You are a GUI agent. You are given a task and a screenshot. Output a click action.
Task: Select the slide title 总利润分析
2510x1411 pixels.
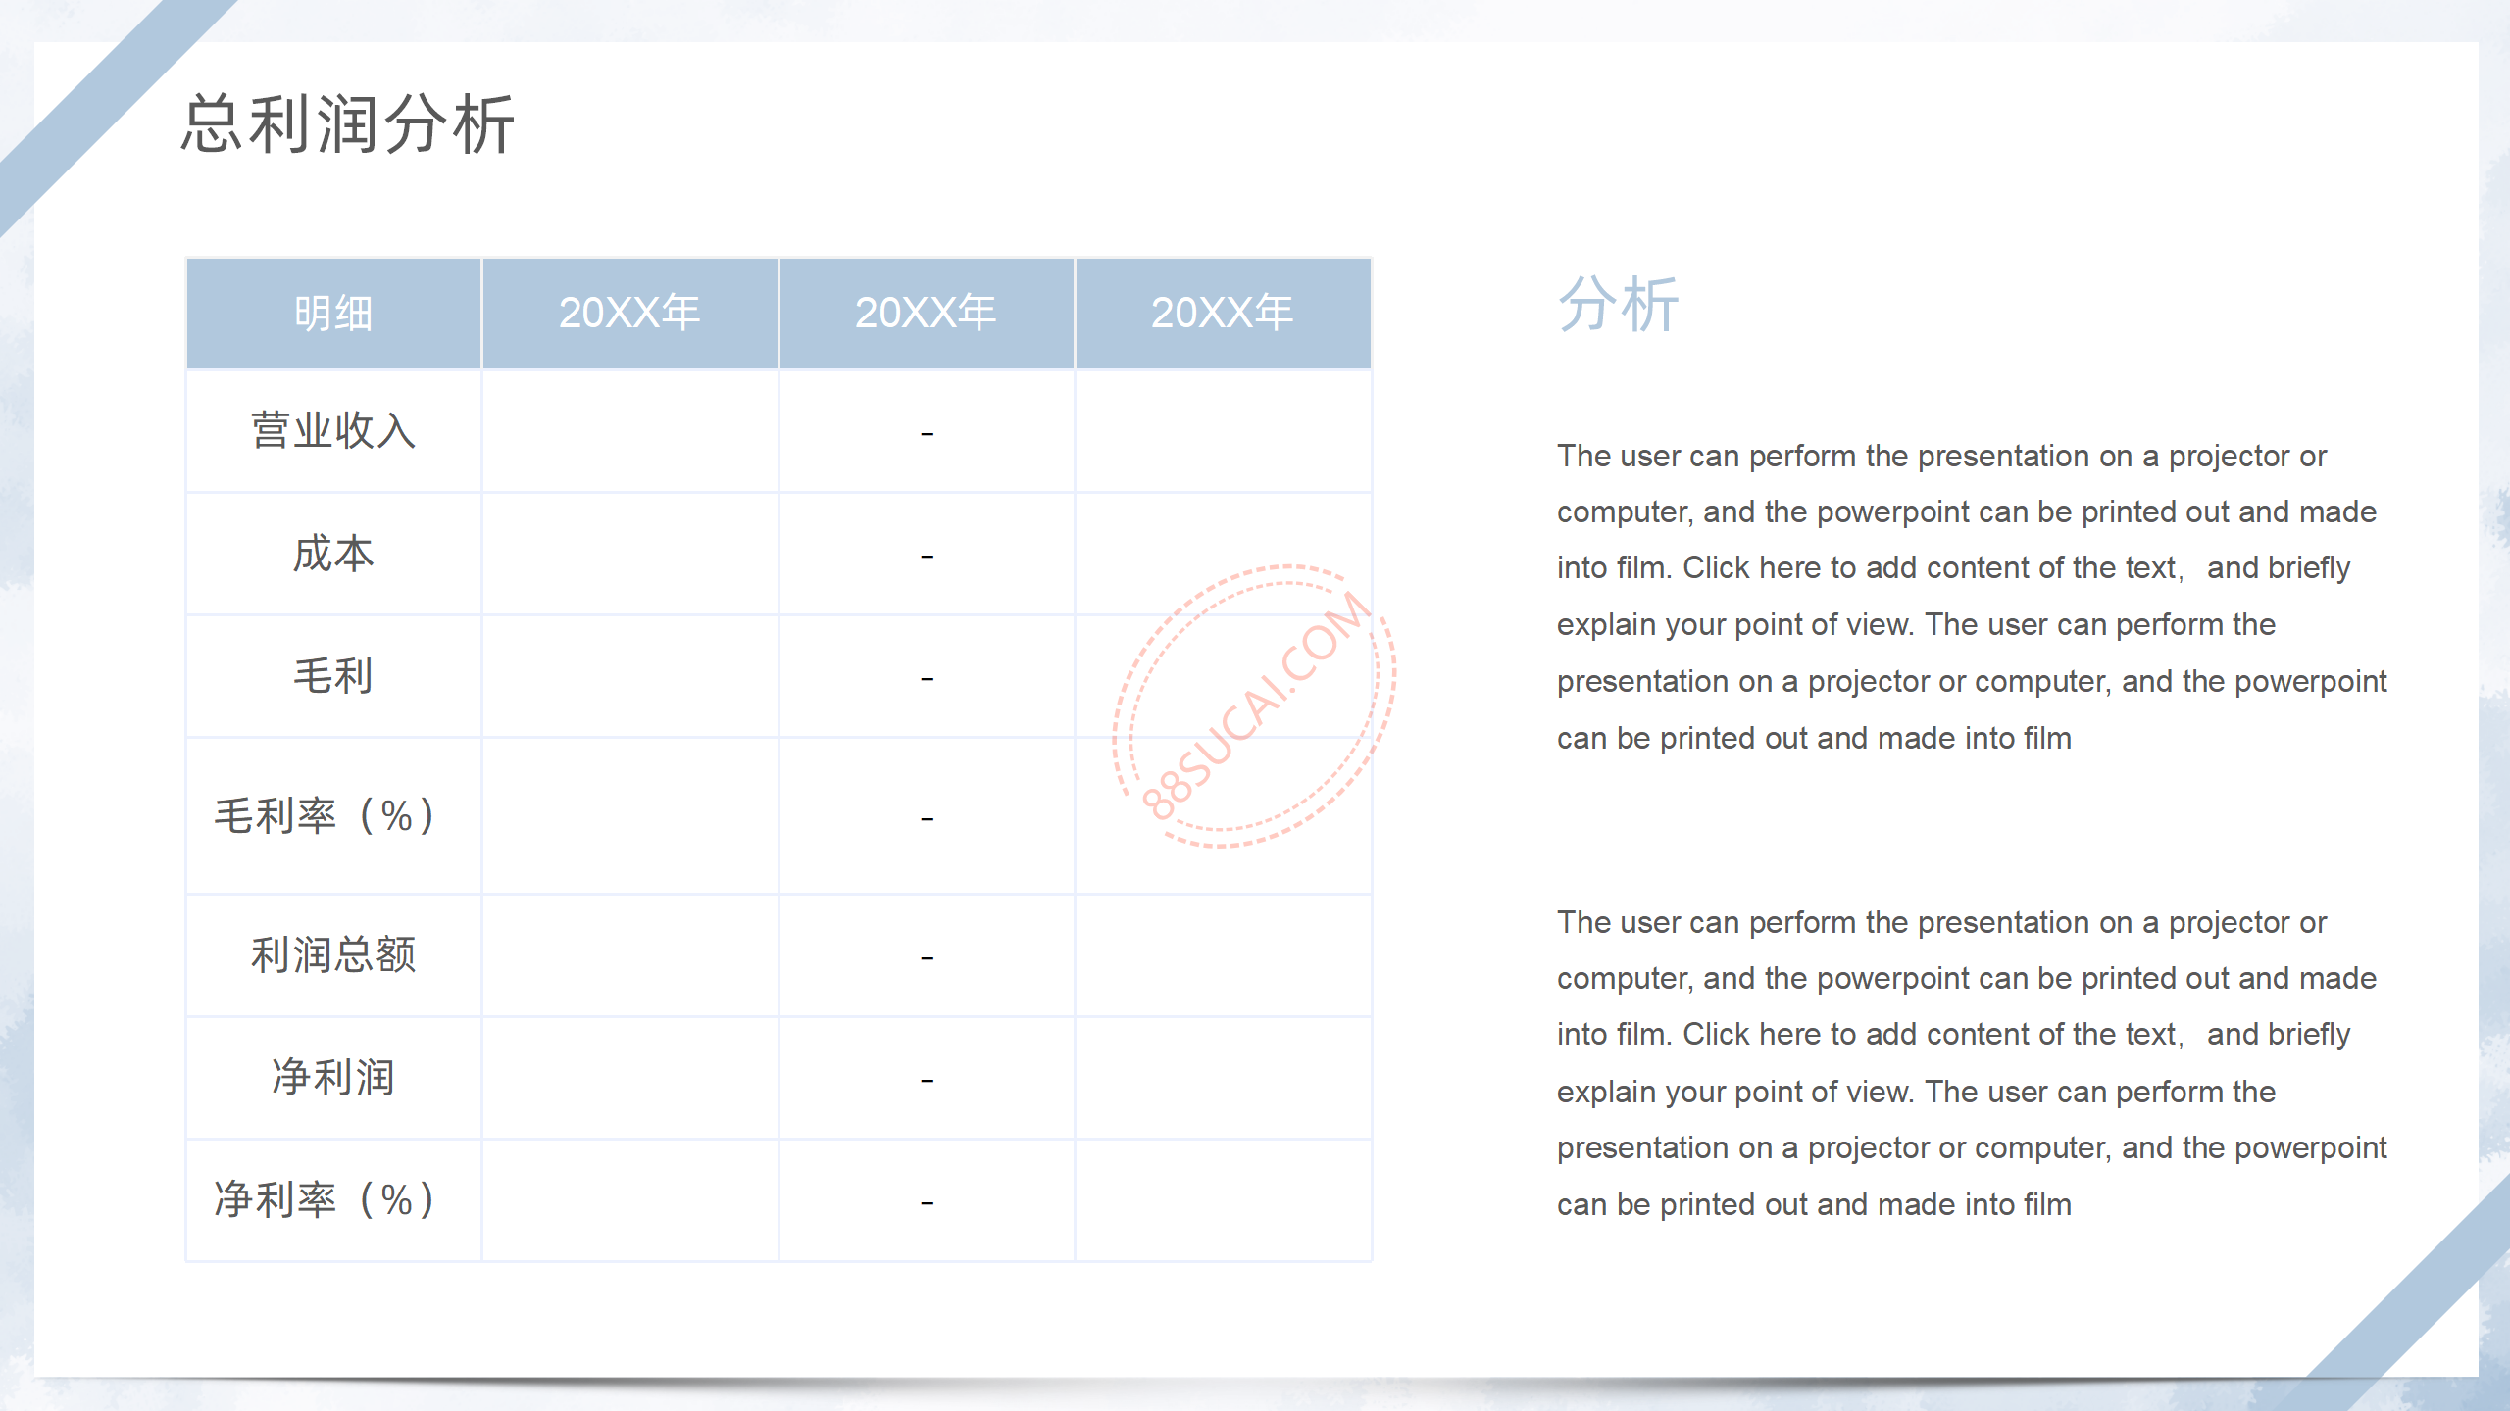pos(348,124)
